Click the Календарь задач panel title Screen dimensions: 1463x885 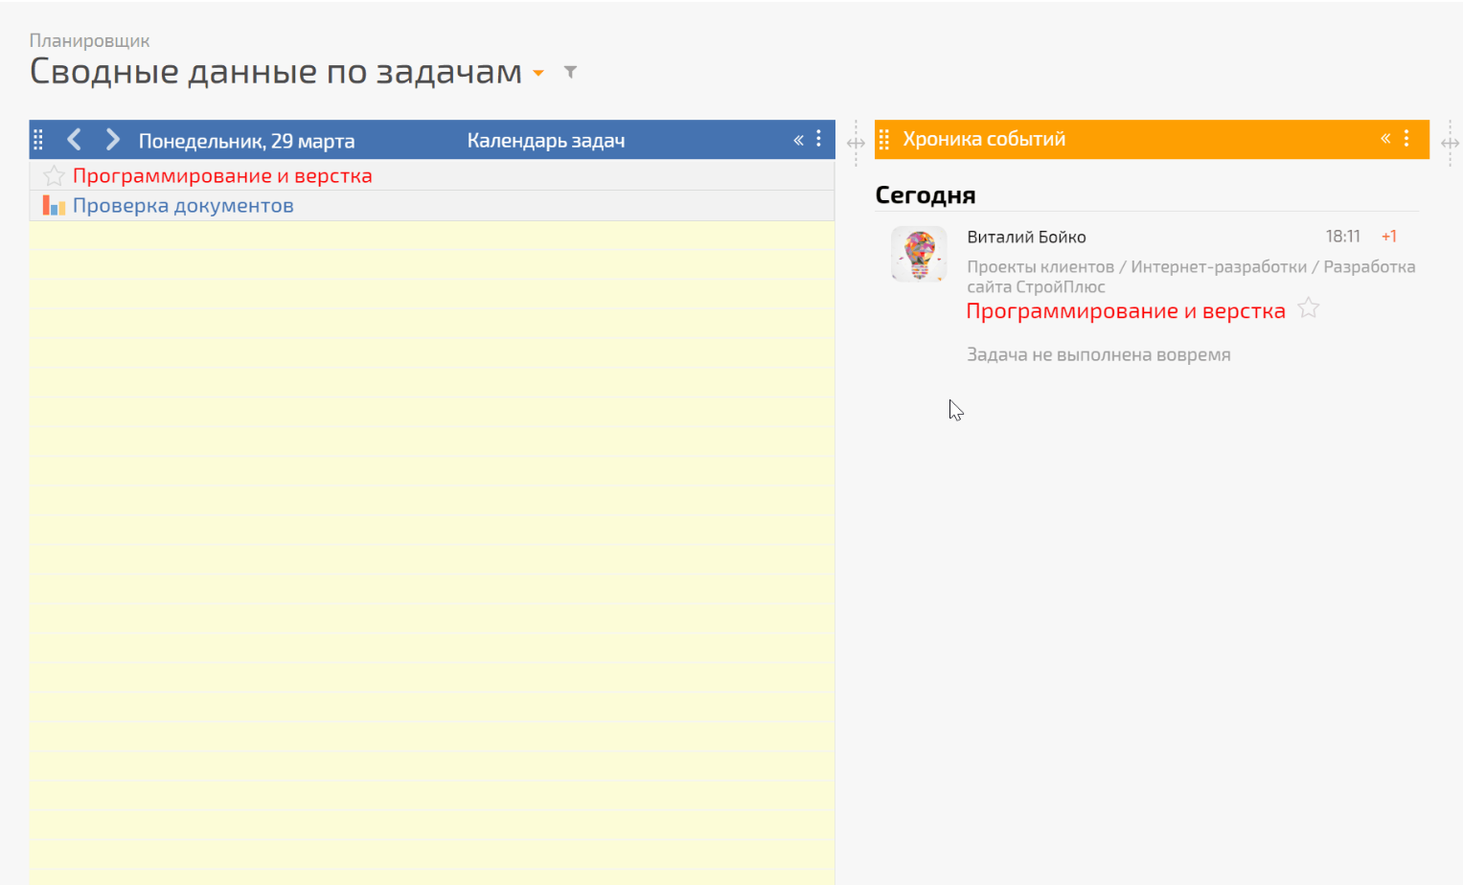pos(546,141)
